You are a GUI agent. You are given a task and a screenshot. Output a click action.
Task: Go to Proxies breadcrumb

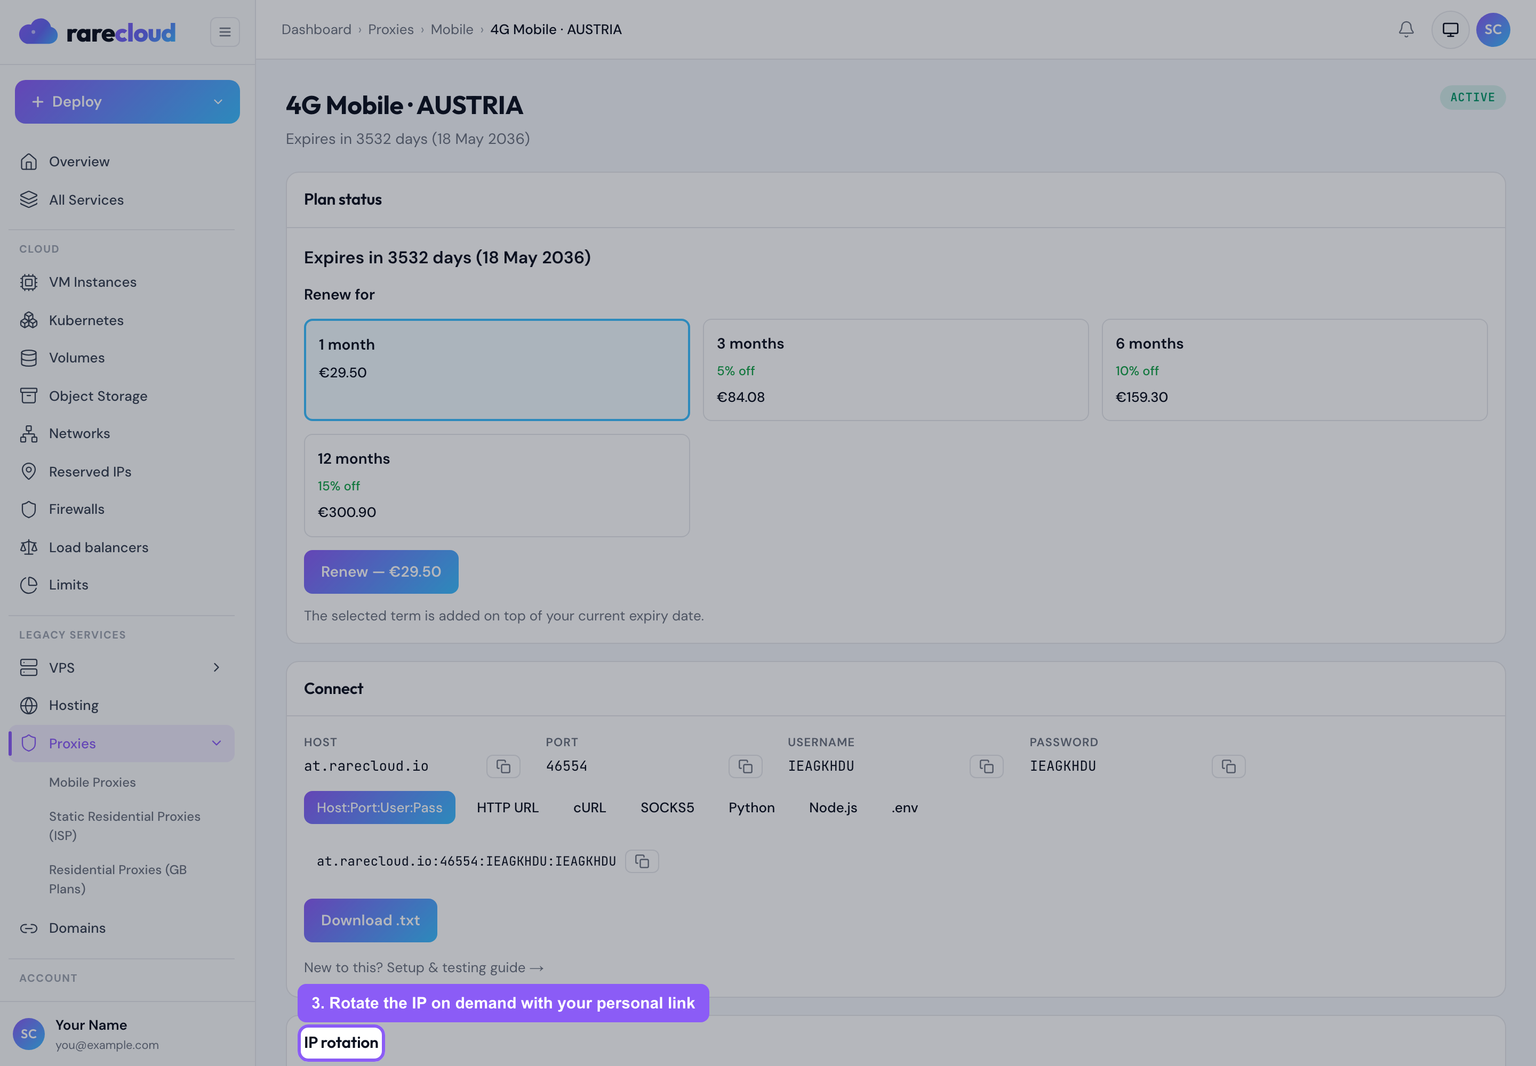click(x=391, y=29)
